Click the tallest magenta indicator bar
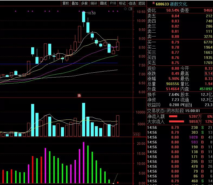The height and width of the screenshot is (185, 213). point(83,163)
